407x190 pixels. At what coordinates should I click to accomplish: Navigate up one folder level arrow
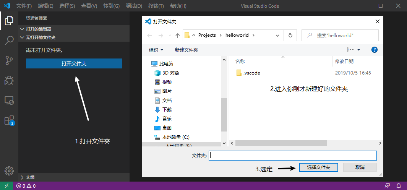pos(178,36)
